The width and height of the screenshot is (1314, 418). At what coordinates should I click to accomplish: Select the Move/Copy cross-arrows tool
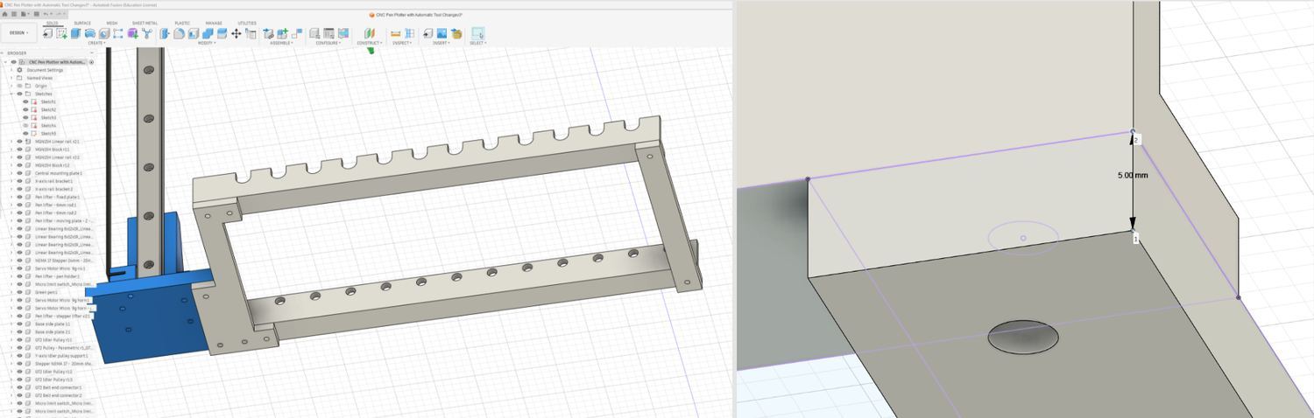236,33
